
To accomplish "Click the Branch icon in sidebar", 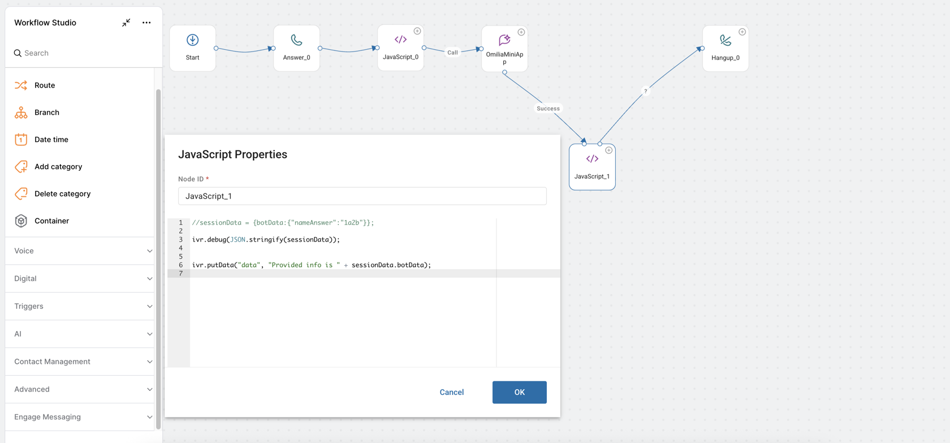I will [21, 113].
